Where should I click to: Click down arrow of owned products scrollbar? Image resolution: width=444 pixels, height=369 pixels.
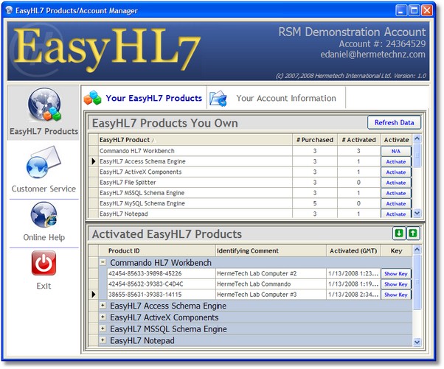[x=417, y=213]
